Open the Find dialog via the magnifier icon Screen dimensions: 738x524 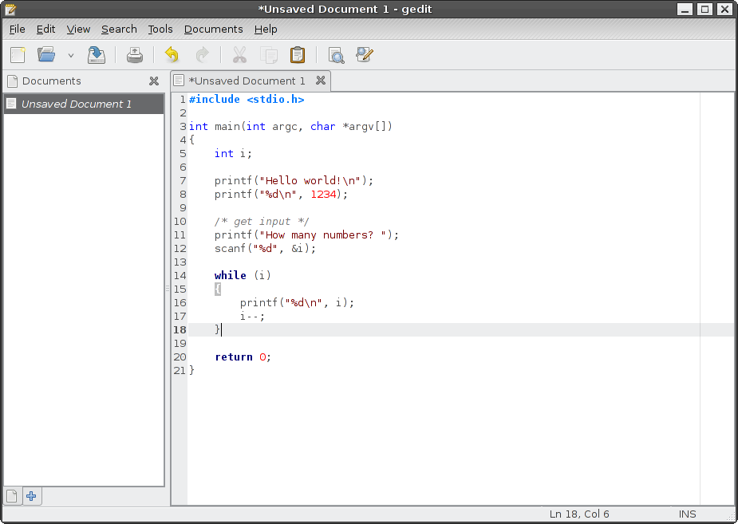point(336,55)
